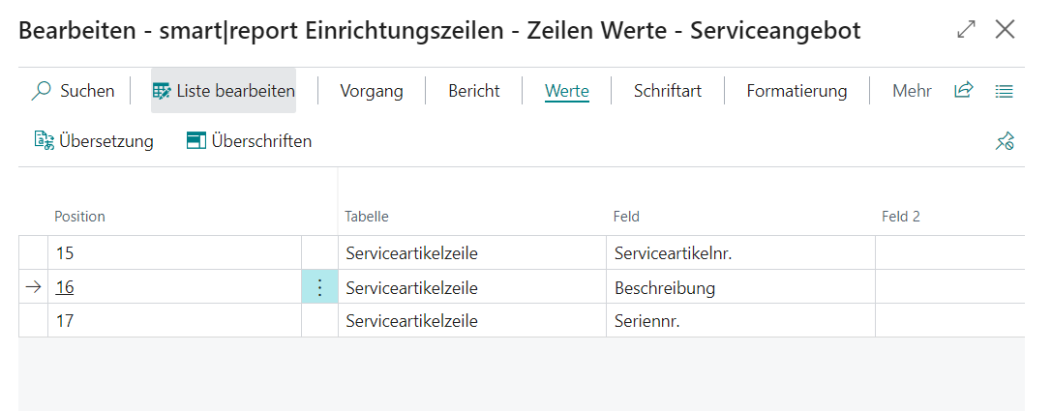Open position 16 link

click(65, 288)
